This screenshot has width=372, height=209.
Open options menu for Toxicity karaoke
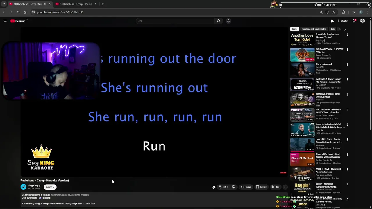[x=347, y=79]
